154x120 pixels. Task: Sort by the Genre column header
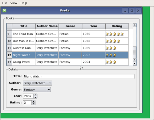click(70, 26)
